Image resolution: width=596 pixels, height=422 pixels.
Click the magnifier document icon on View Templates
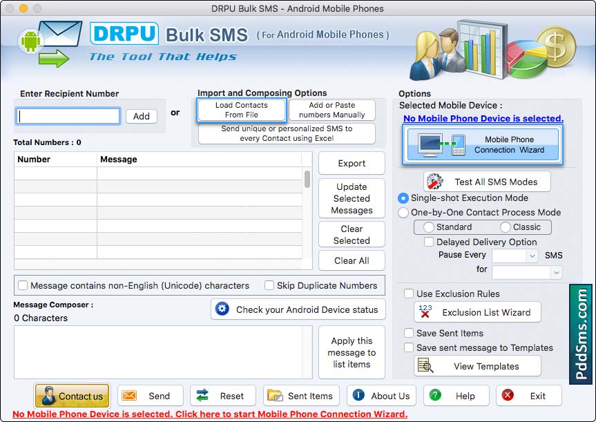tap(425, 365)
